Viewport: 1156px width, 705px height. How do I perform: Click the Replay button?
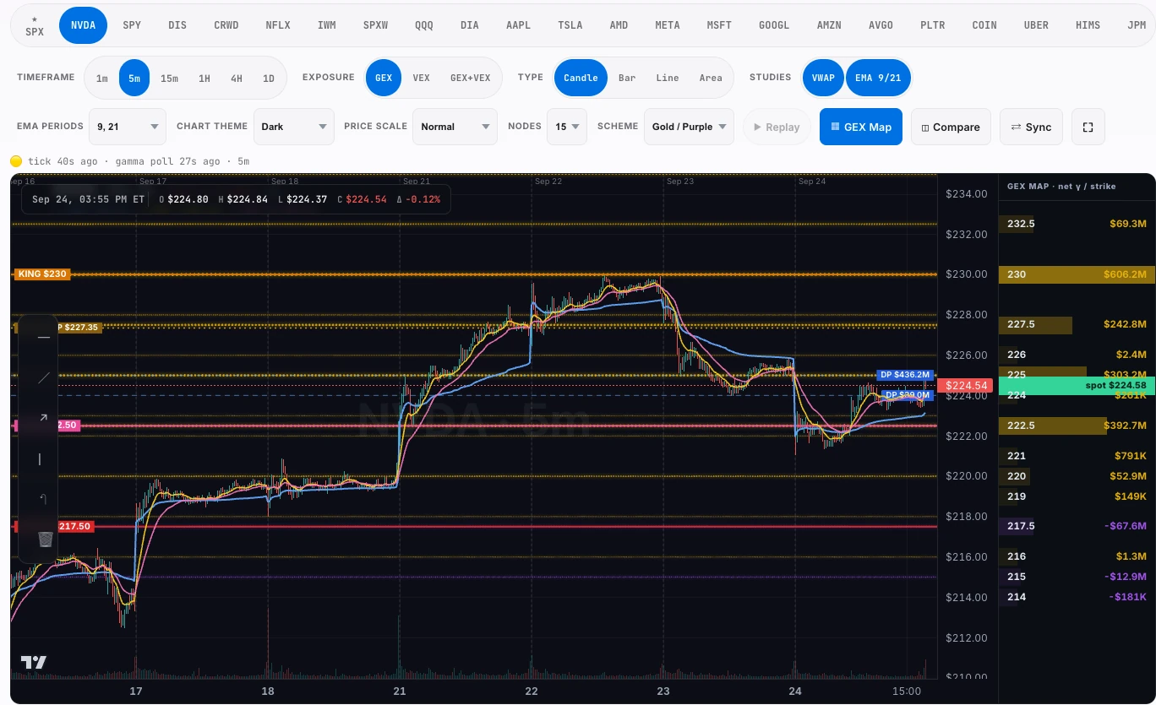[x=777, y=127]
